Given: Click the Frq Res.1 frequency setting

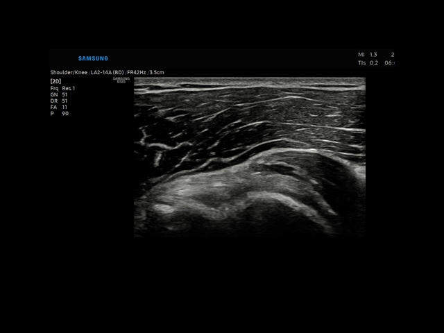Looking at the screenshot, I should point(62,89).
